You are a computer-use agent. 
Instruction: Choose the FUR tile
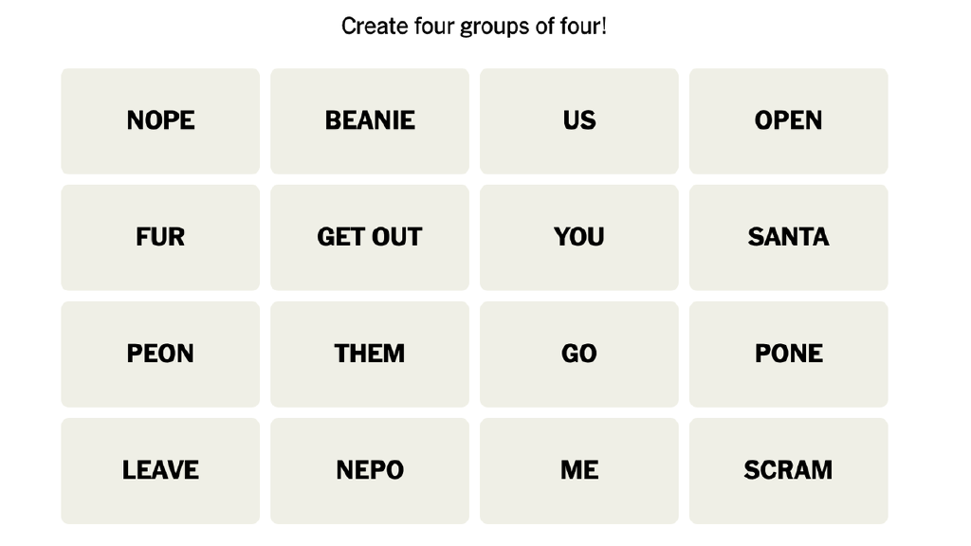pos(160,237)
